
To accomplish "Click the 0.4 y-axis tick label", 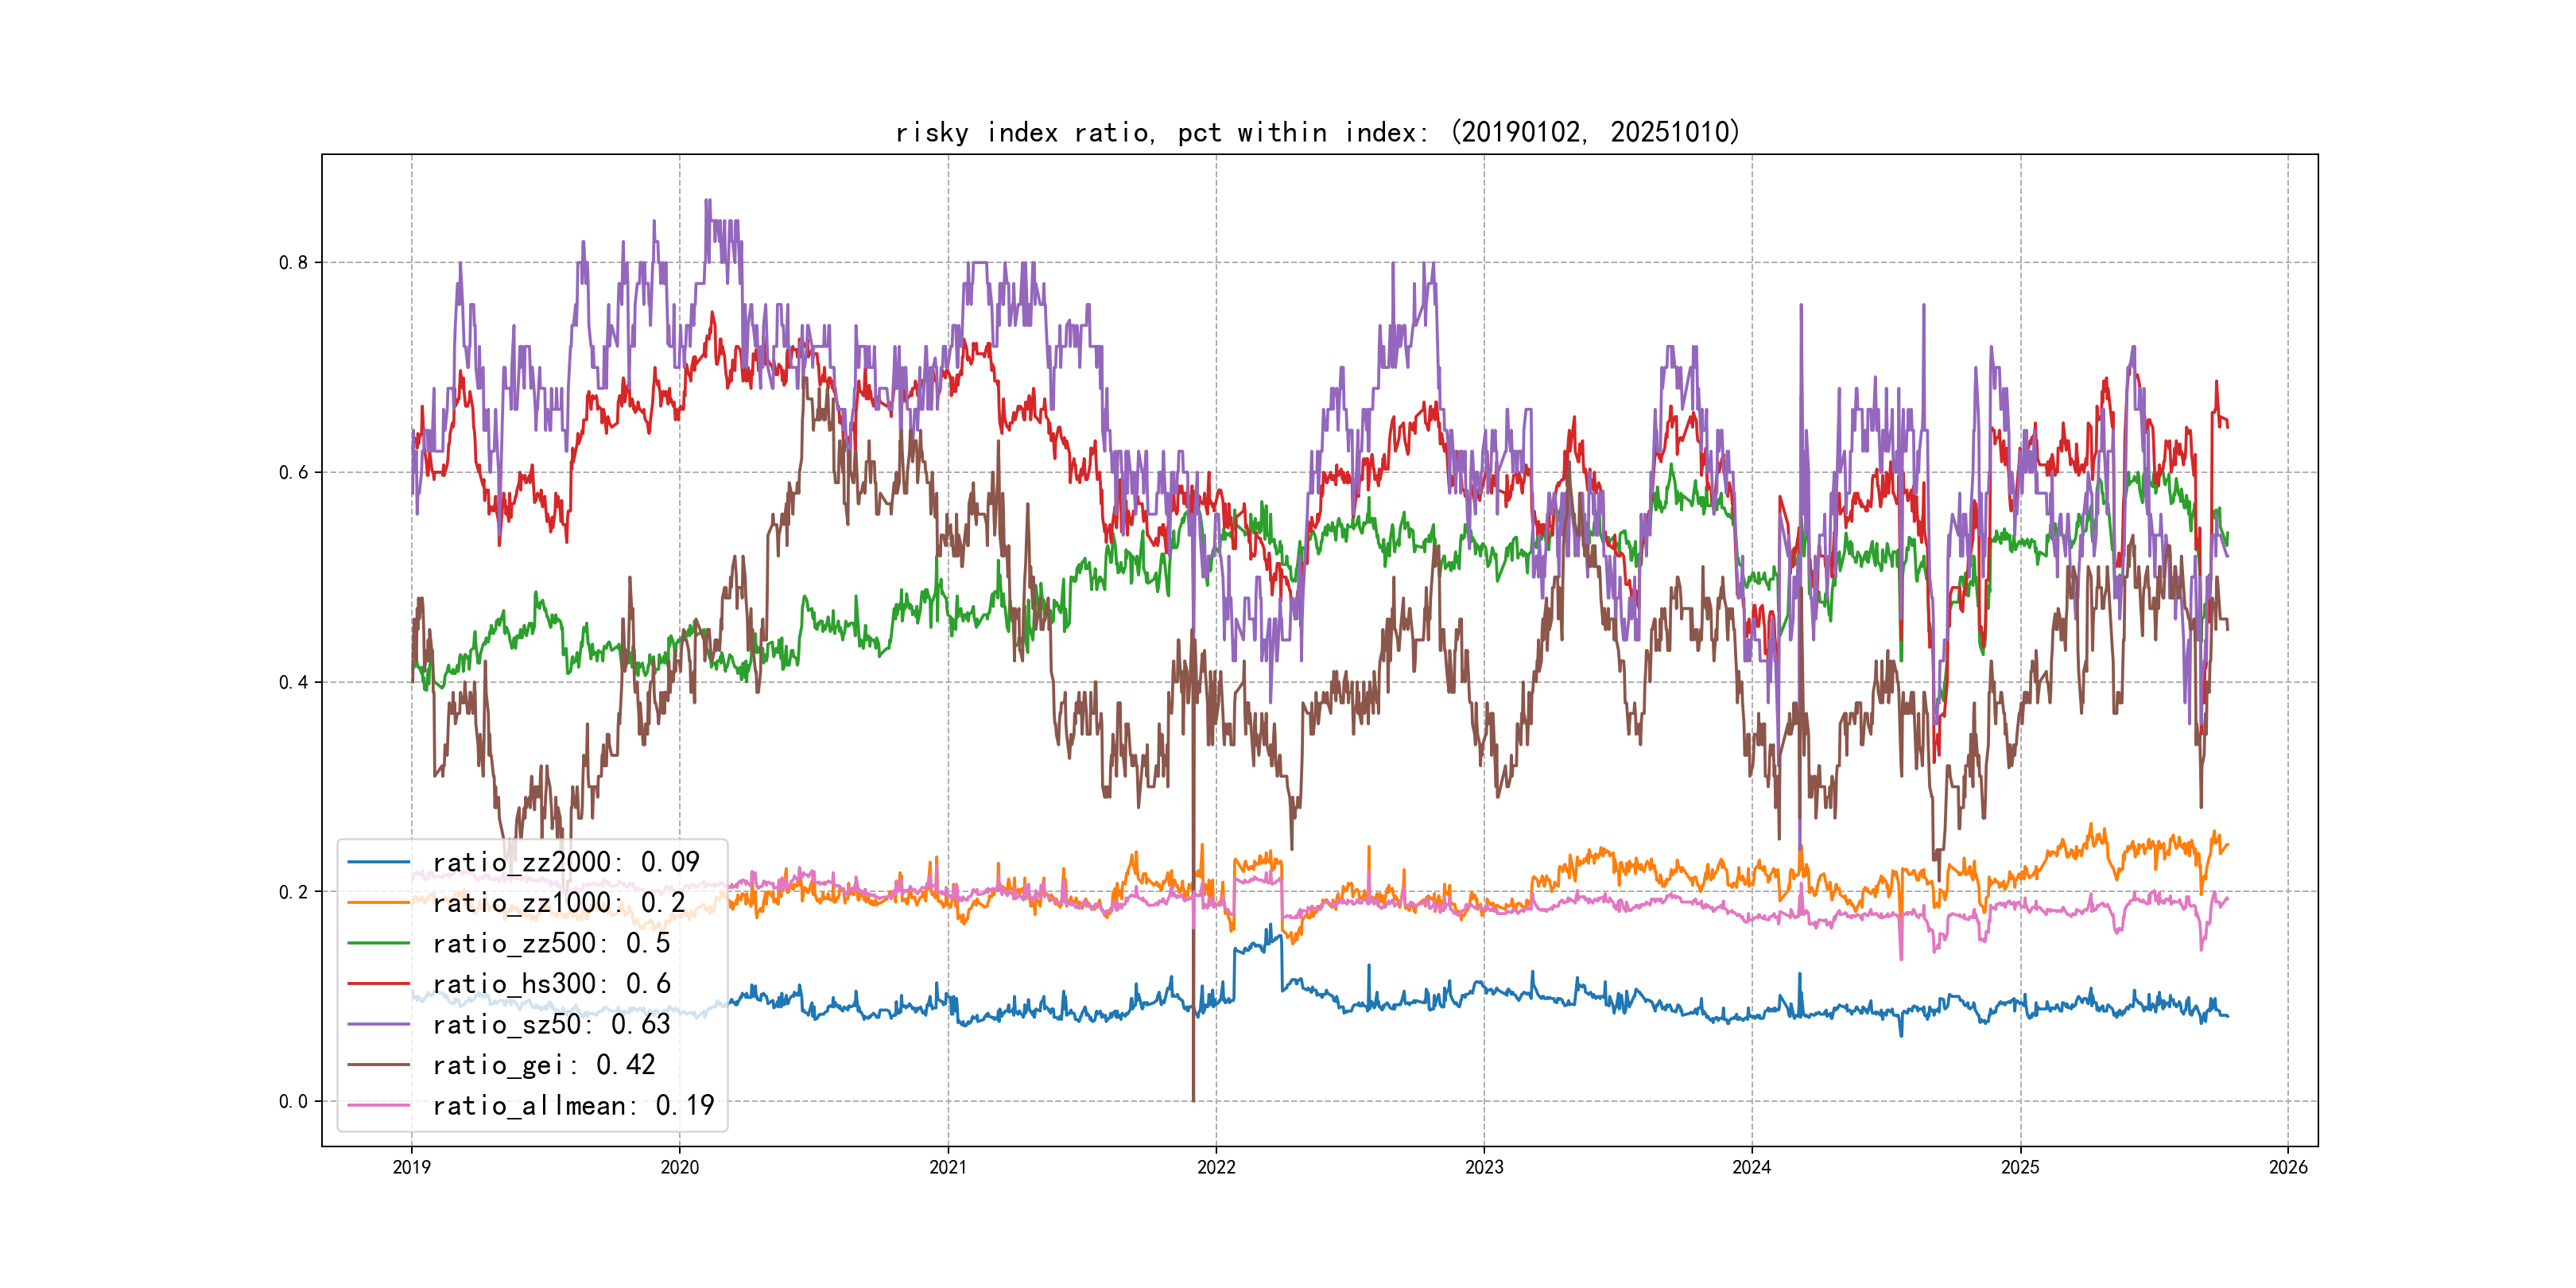I will pyautogui.click(x=293, y=683).
